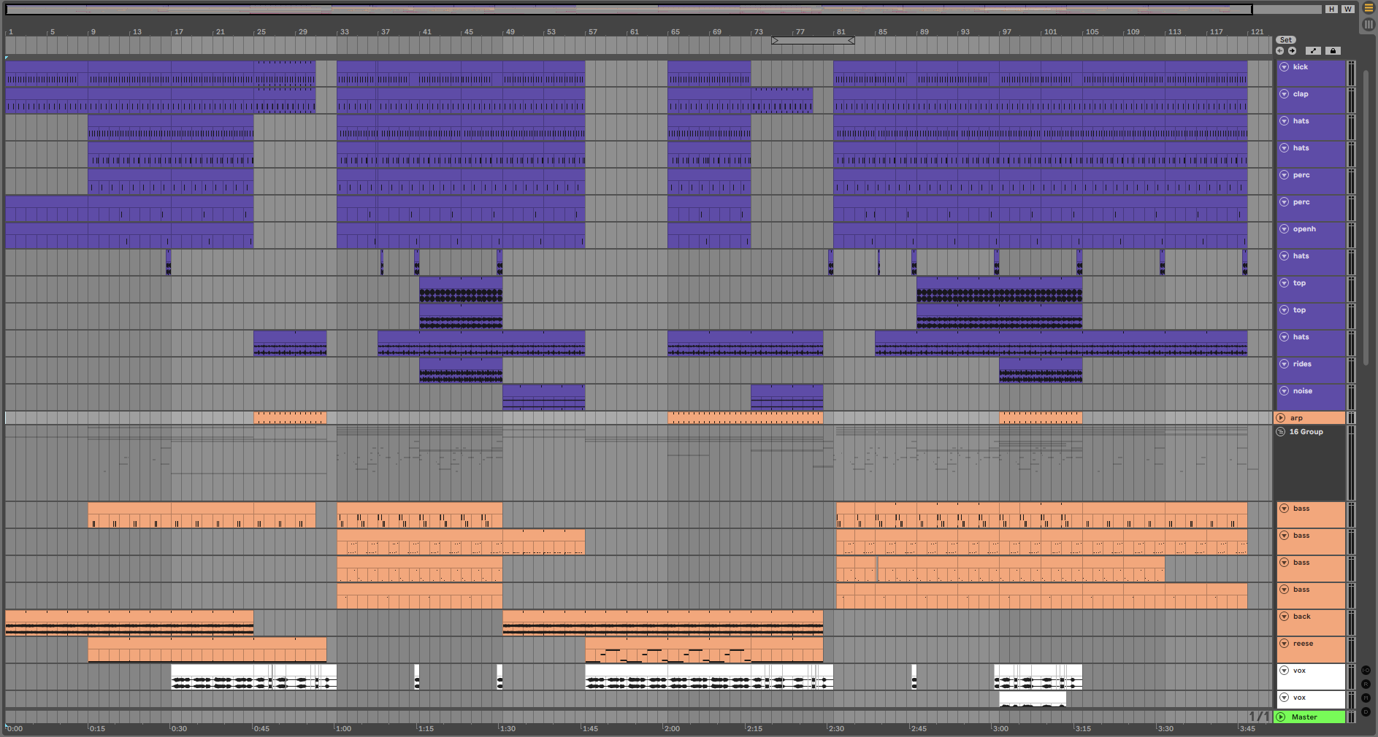Fold the hats track directly below clap
The height and width of the screenshot is (737, 1378).
pyautogui.click(x=1284, y=121)
